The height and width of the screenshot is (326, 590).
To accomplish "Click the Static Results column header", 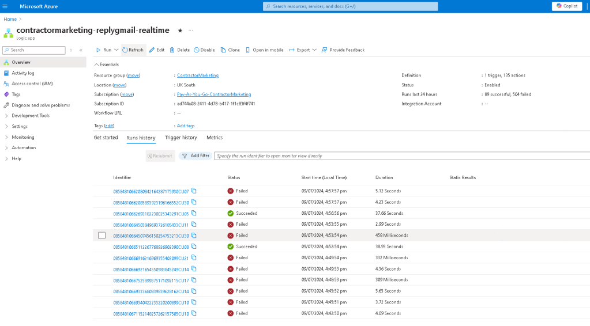I will click(463, 177).
